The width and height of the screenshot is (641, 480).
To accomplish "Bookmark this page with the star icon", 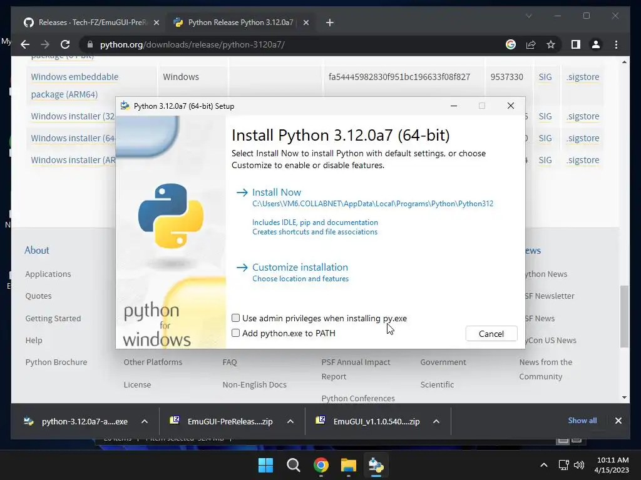I will [551, 44].
